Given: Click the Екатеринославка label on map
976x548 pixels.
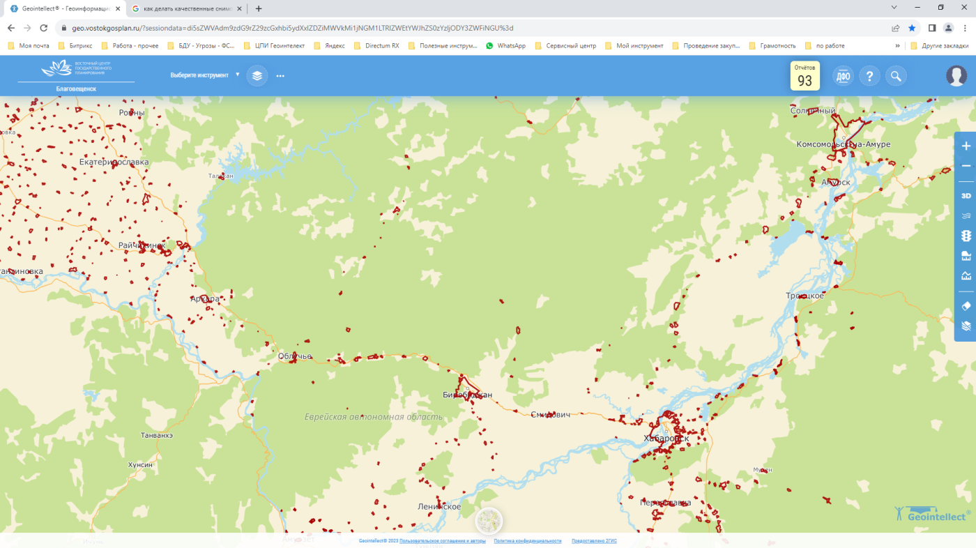Looking at the screenshot, I should pos(114,162).
